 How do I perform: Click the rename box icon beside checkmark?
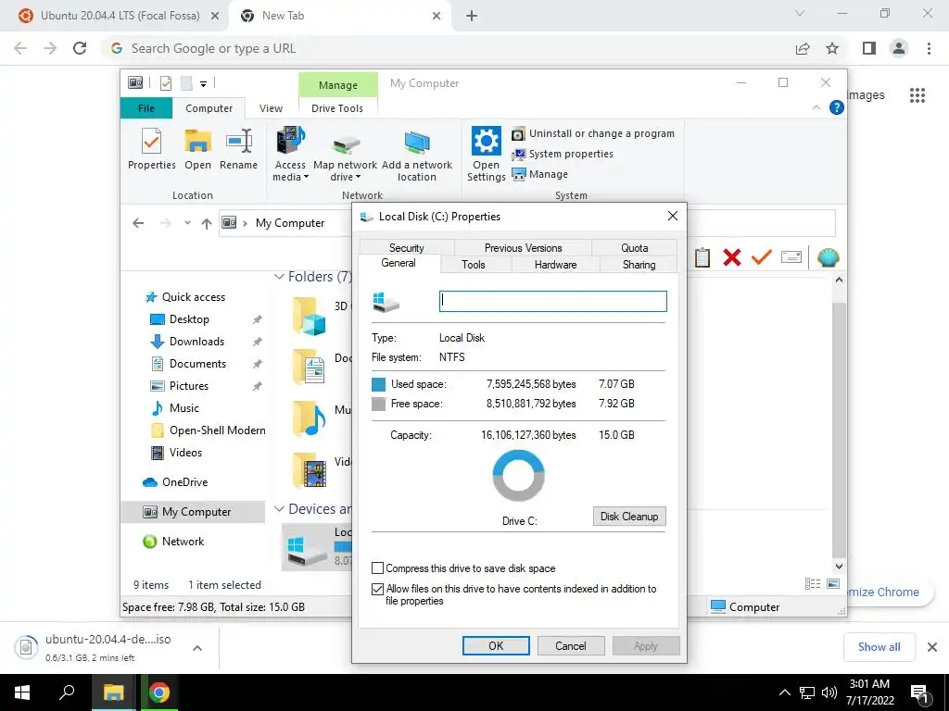coord(791,257)
